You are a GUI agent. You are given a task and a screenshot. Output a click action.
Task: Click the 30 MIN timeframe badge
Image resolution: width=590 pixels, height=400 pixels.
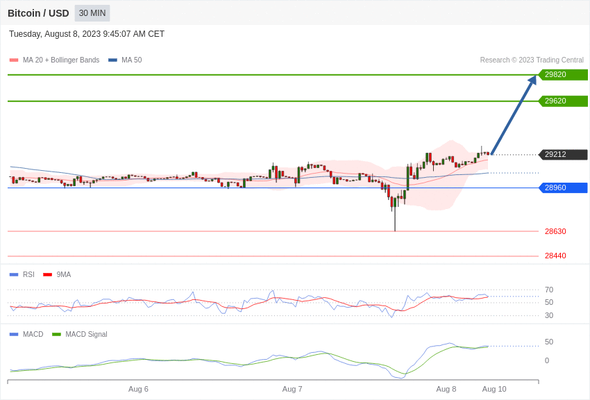click(92, 13)
